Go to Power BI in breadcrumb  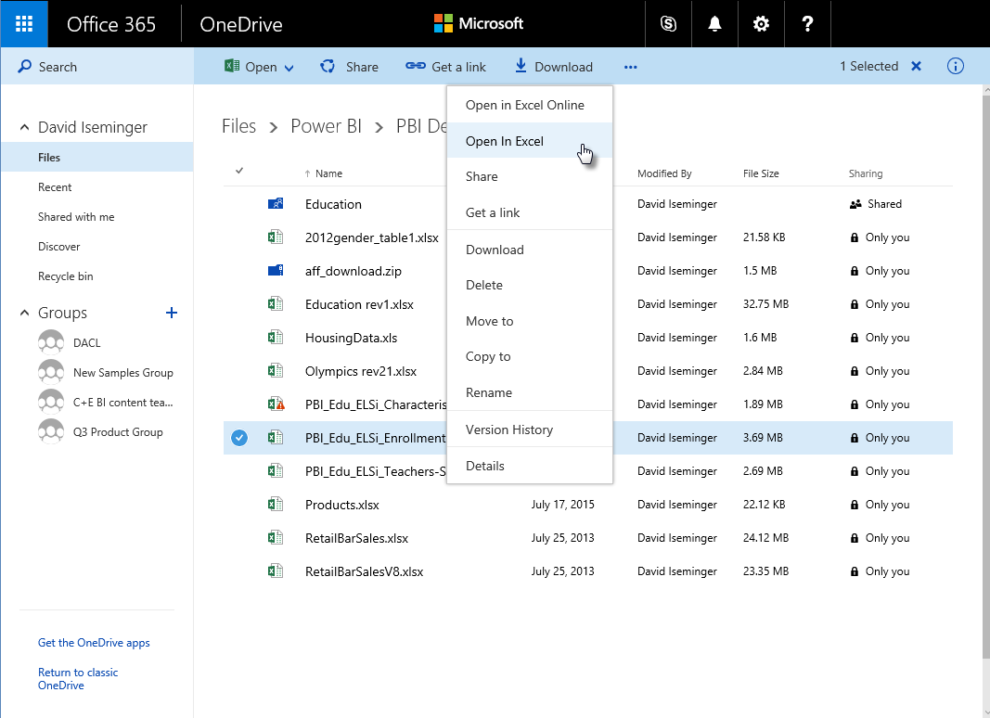coord(326,126)
